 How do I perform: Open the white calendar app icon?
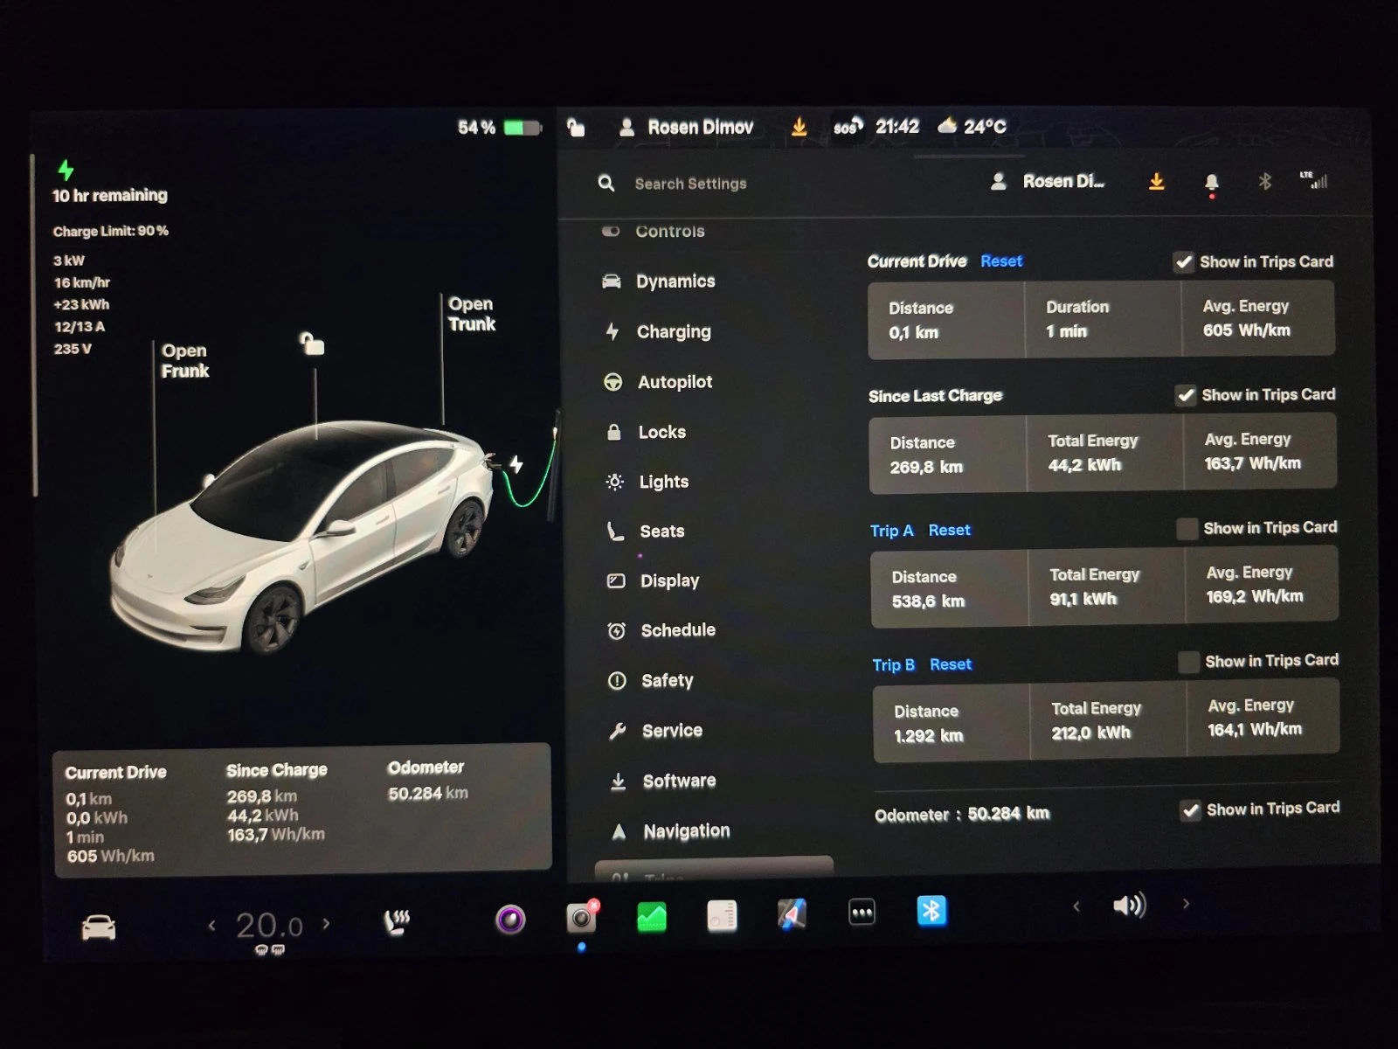(x=722, y=915)
